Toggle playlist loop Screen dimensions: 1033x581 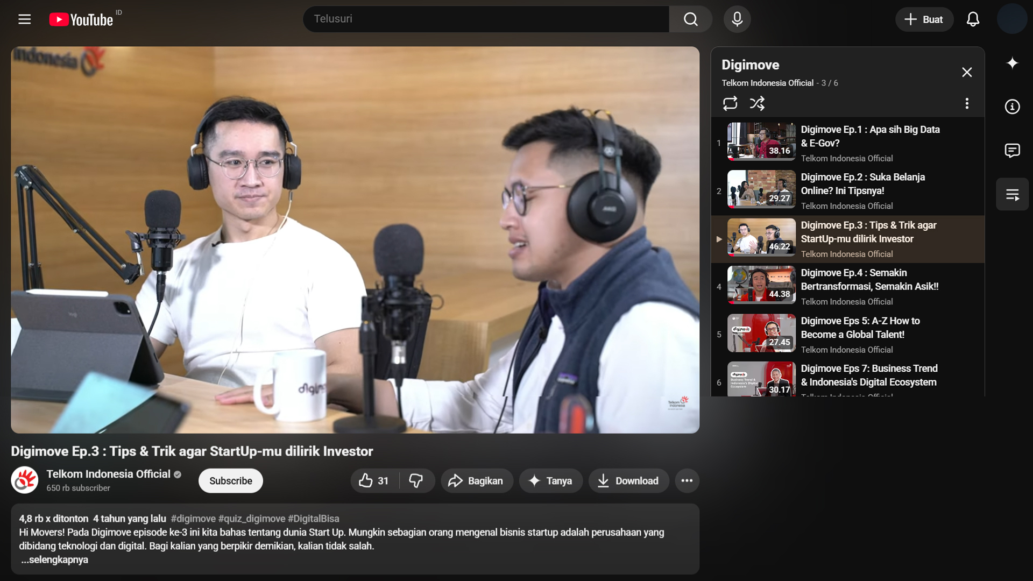pyautogui.click(x=730, y=103)
